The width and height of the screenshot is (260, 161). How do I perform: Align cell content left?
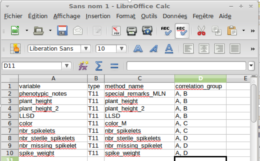click(x=188, y=48)
